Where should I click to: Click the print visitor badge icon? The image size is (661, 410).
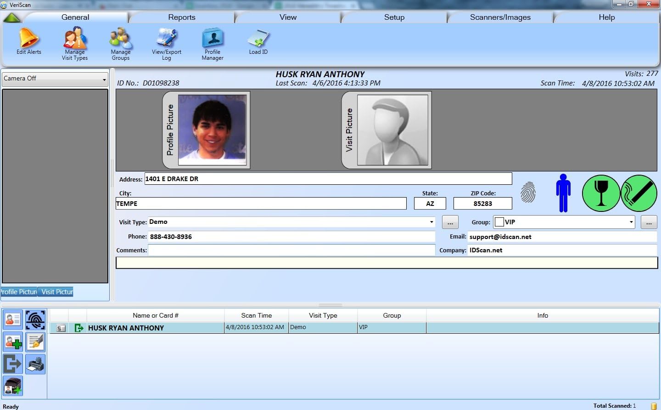[x=35, y=364]
